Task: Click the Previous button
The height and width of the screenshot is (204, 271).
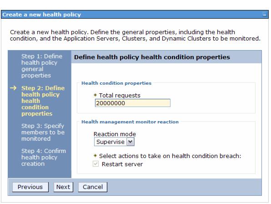Action: pyautogui.click(x=30, y=187)
